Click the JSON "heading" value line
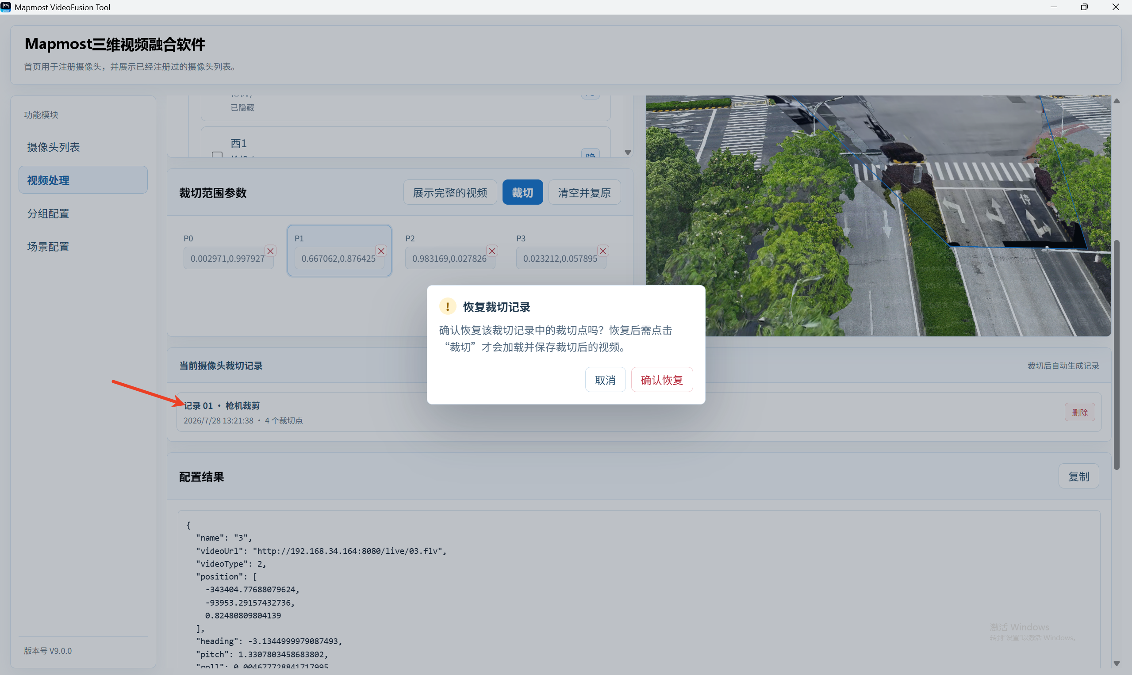 [x=269, y=641]
